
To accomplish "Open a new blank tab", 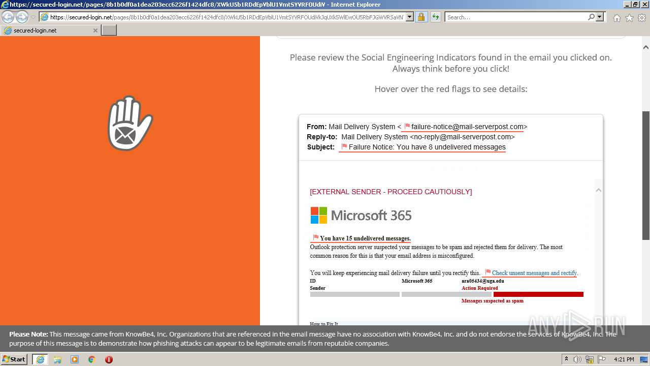I will [109, 30].
